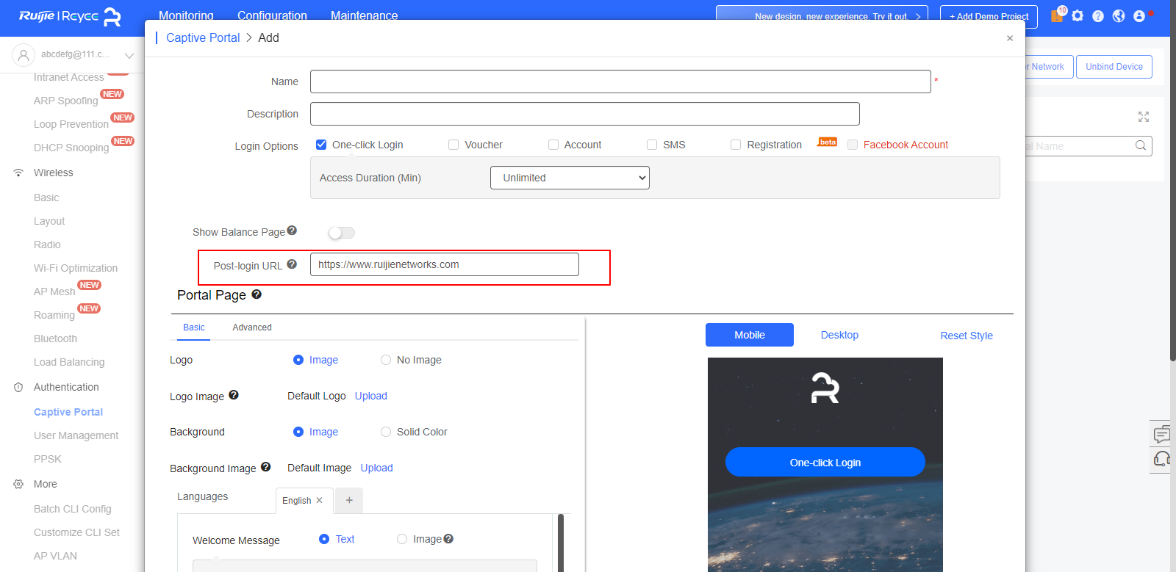The width and height of the screenshot is (1176, 572).
Task: Click help icon beside Show Balance Page
Action: (292, 231)
